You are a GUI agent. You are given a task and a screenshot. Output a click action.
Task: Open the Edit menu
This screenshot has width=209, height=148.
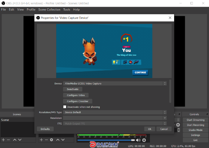12,10
